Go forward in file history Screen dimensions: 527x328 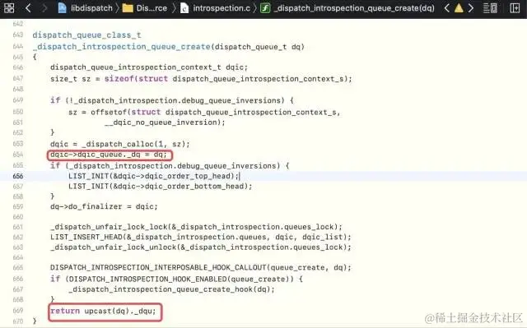44,7
